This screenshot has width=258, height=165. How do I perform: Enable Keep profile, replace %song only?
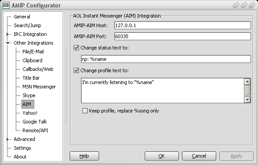pyautogui.click(x=85, y=111)
